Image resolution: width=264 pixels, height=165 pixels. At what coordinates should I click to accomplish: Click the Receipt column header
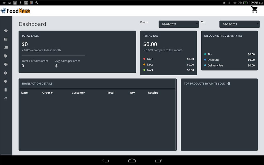[x=153, y=93]
